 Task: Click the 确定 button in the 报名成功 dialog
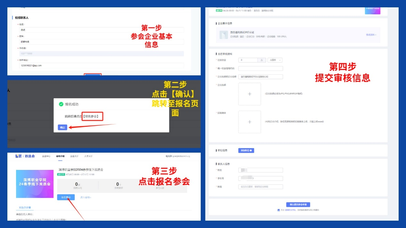[62, 127]
